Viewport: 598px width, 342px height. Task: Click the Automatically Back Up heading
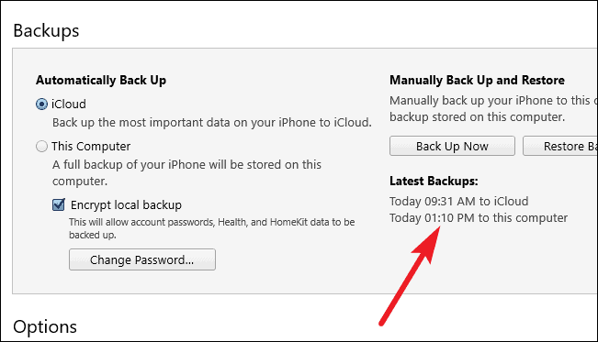(x=101, y=81)
